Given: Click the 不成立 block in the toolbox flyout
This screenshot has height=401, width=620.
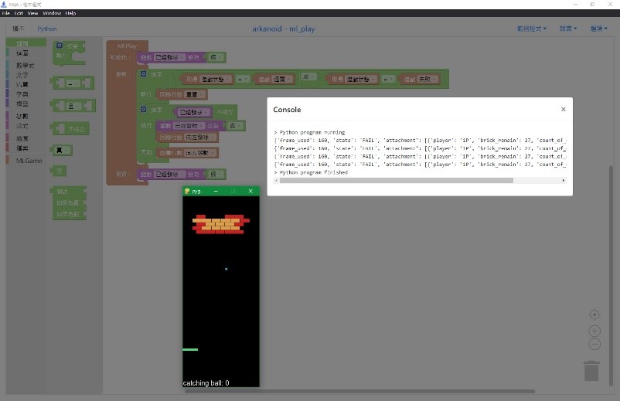Looking at the screenshot, I should 71,129.
